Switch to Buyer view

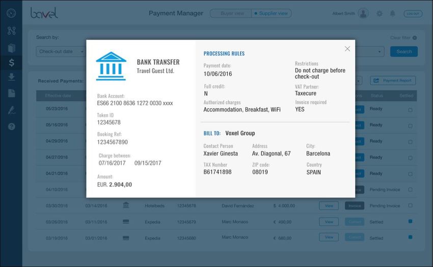click(231, 13)
